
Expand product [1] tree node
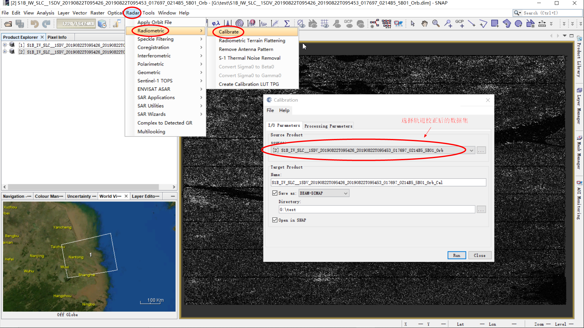pos(5,45)
